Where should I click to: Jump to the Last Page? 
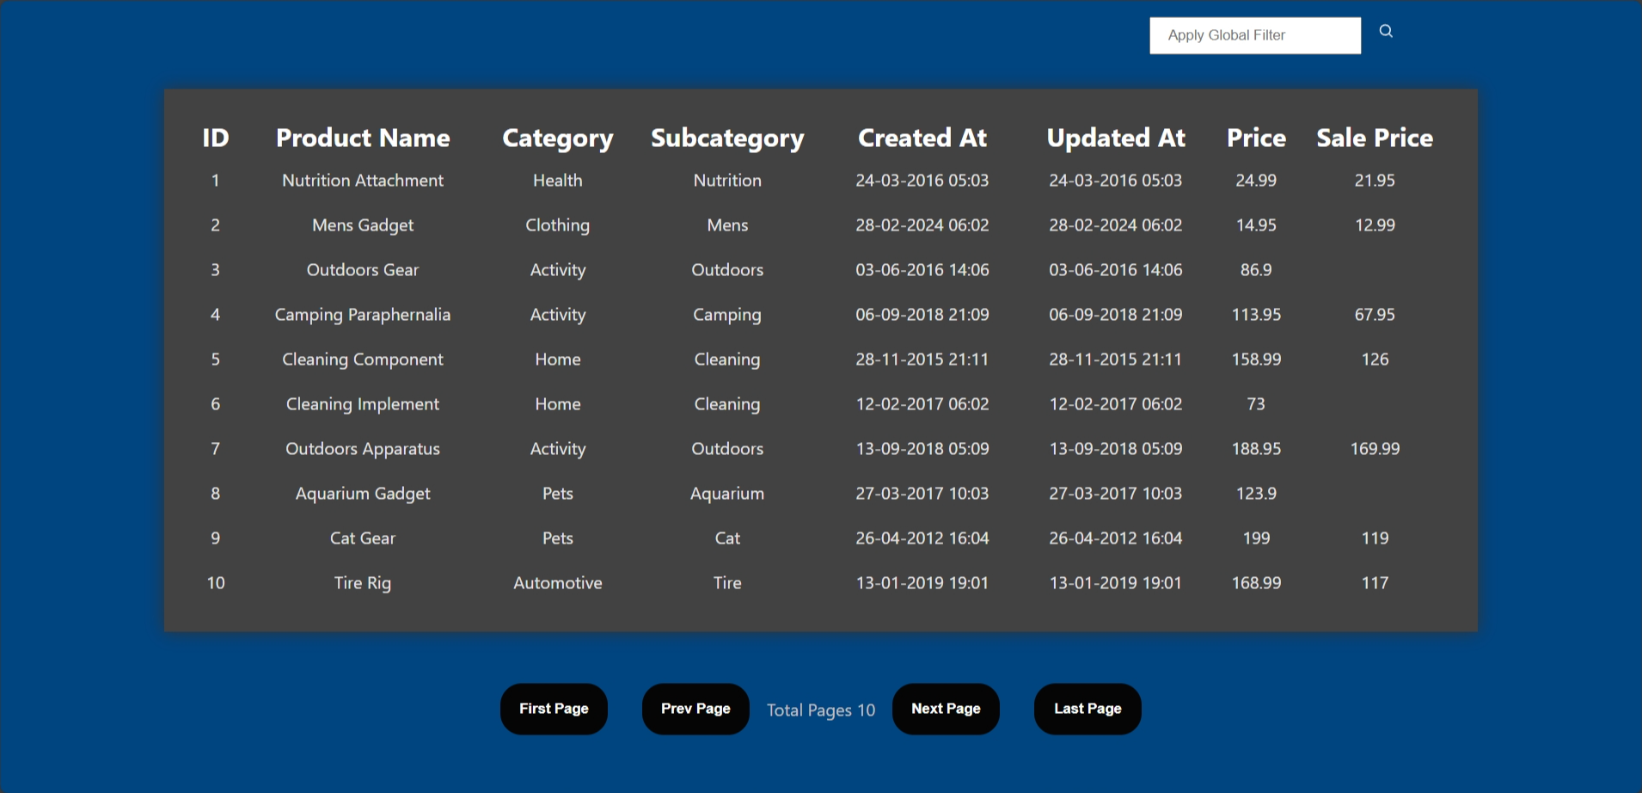1088,709
